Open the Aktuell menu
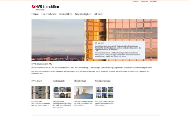189x118 pixels. (x=98, y=14)
